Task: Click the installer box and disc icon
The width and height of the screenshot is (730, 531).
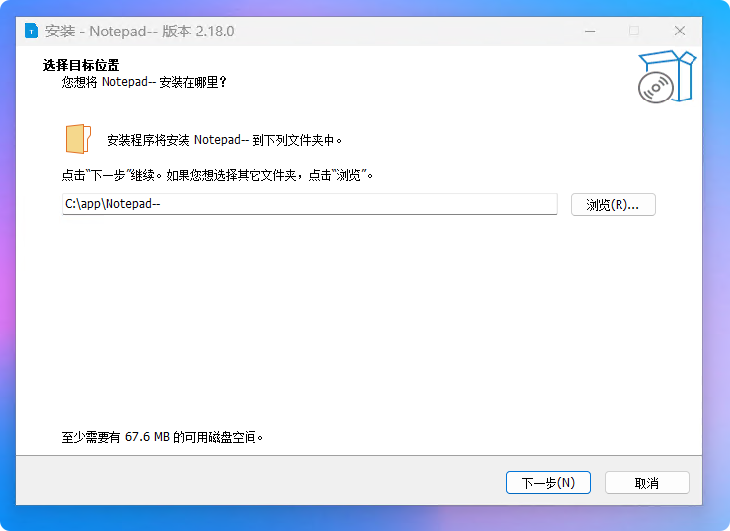Action: [667, 77]
